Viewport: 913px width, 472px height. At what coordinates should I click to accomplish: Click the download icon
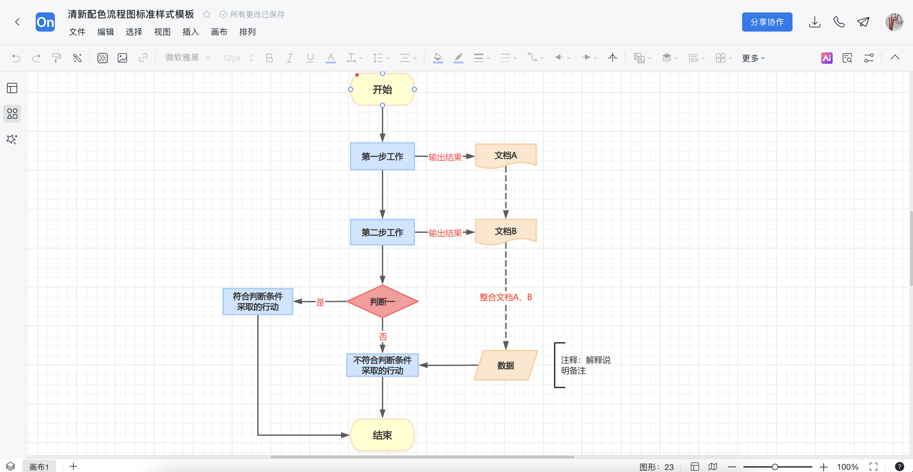click(x=814, y=22)
